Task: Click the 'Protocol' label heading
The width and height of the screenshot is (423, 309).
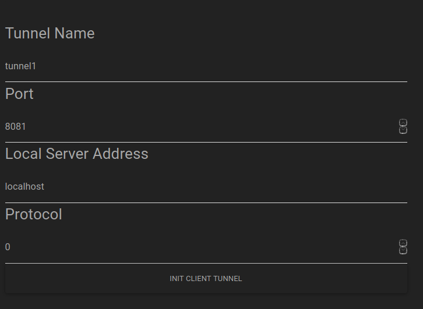Action: coord(33,215)
